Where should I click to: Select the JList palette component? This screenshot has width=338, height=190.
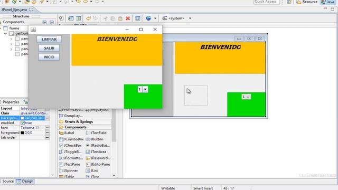pos(92,170)
